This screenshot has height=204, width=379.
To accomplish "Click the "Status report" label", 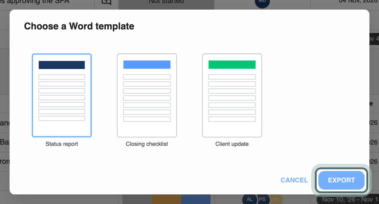I will (62, 144).
